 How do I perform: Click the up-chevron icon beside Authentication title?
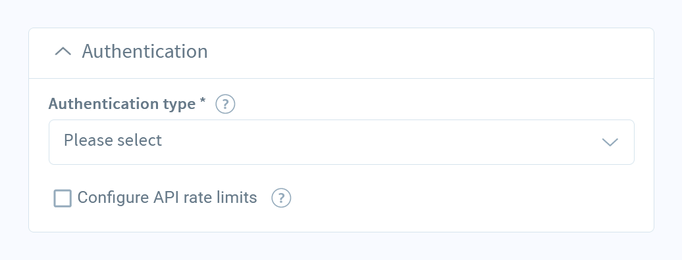pos(63,52)
